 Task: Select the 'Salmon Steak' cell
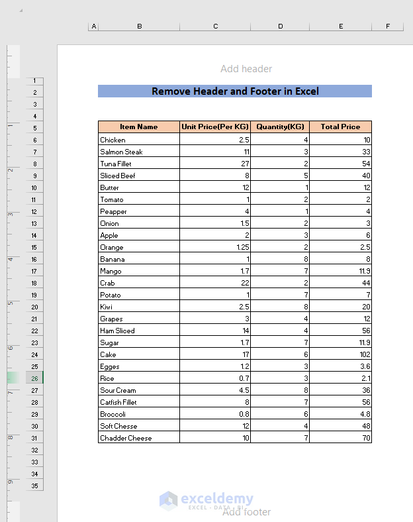click(139, 152)
